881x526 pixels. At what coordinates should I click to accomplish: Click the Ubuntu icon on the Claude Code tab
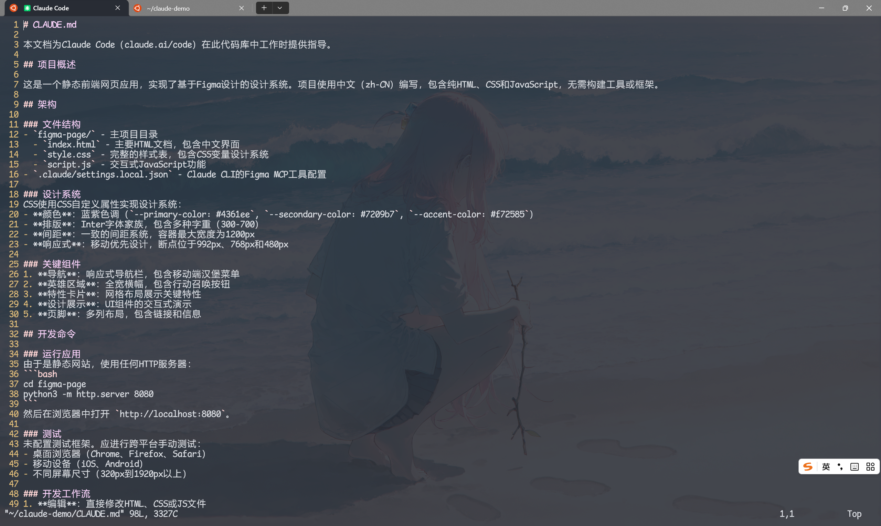coord(13,8)
